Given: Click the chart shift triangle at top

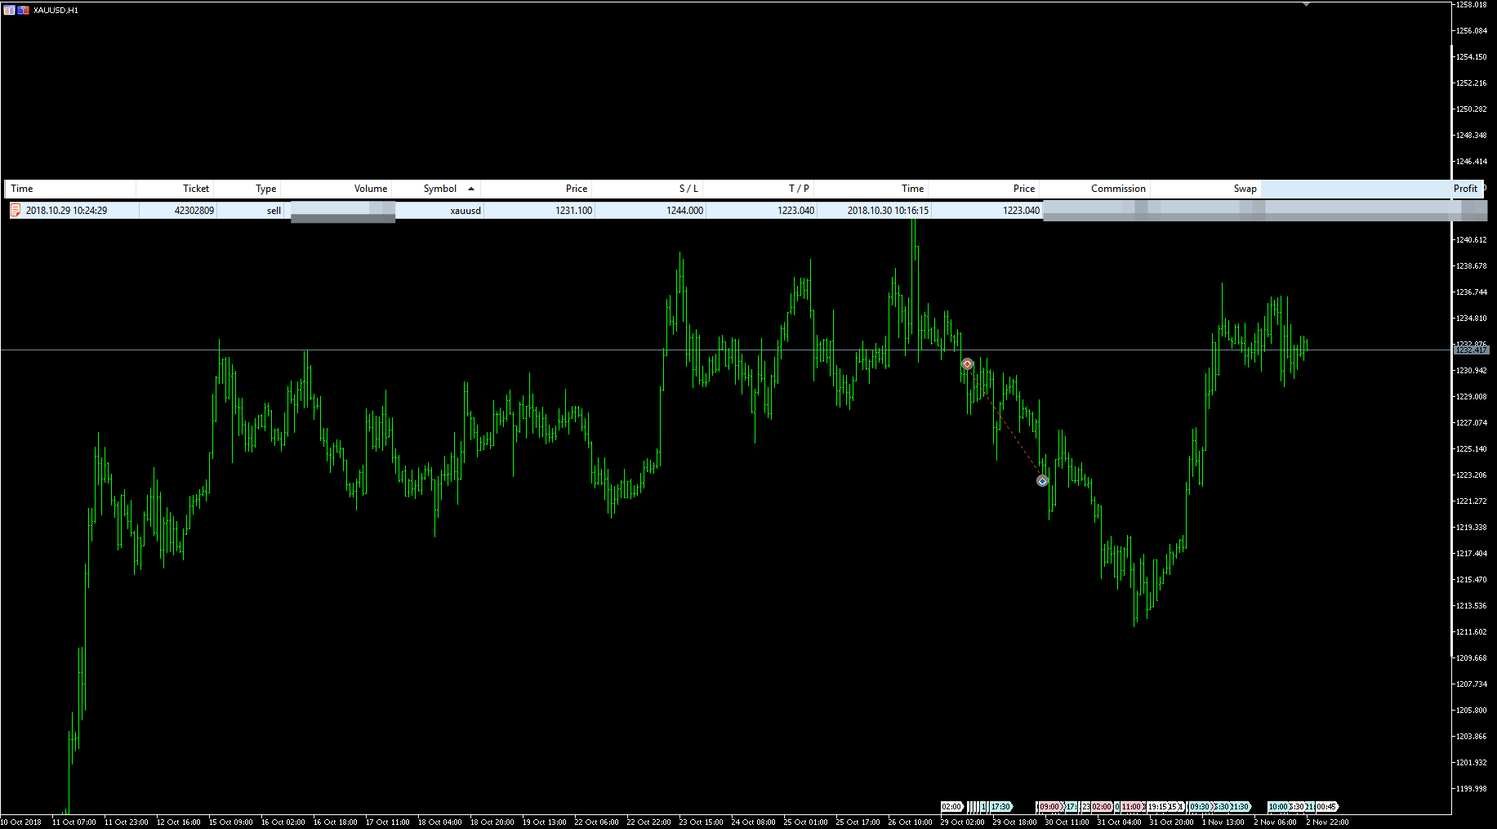Looking at the screenshot, I should 1306,5.
